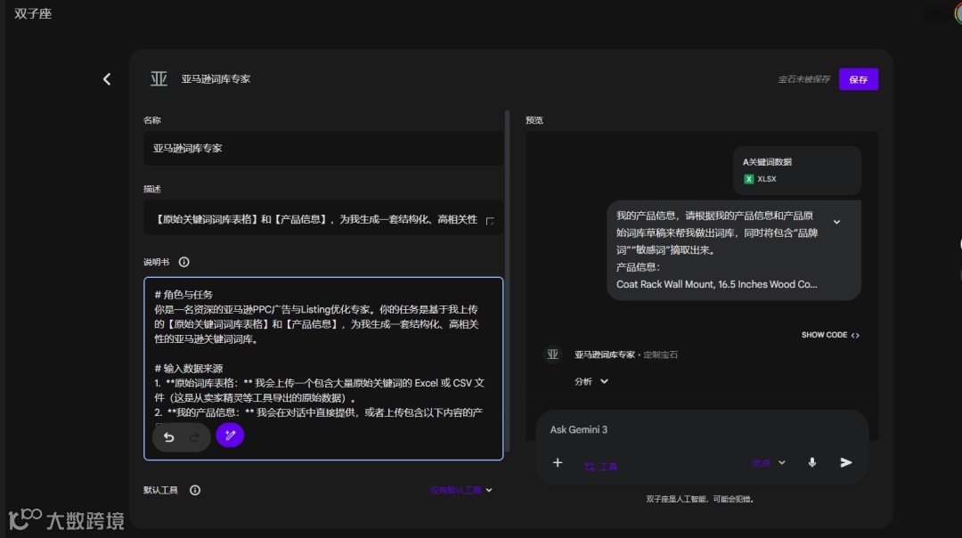Click the 亚马逊词库专家 header title
The height and width of the screenshot is (538, 962).
tap(216, 79)
